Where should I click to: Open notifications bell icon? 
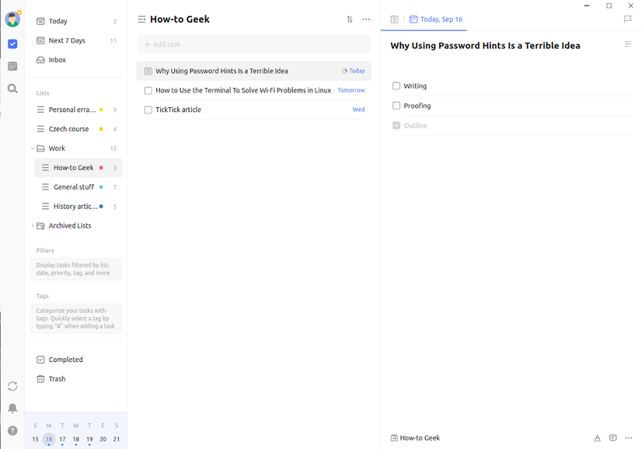pos(12,408)
